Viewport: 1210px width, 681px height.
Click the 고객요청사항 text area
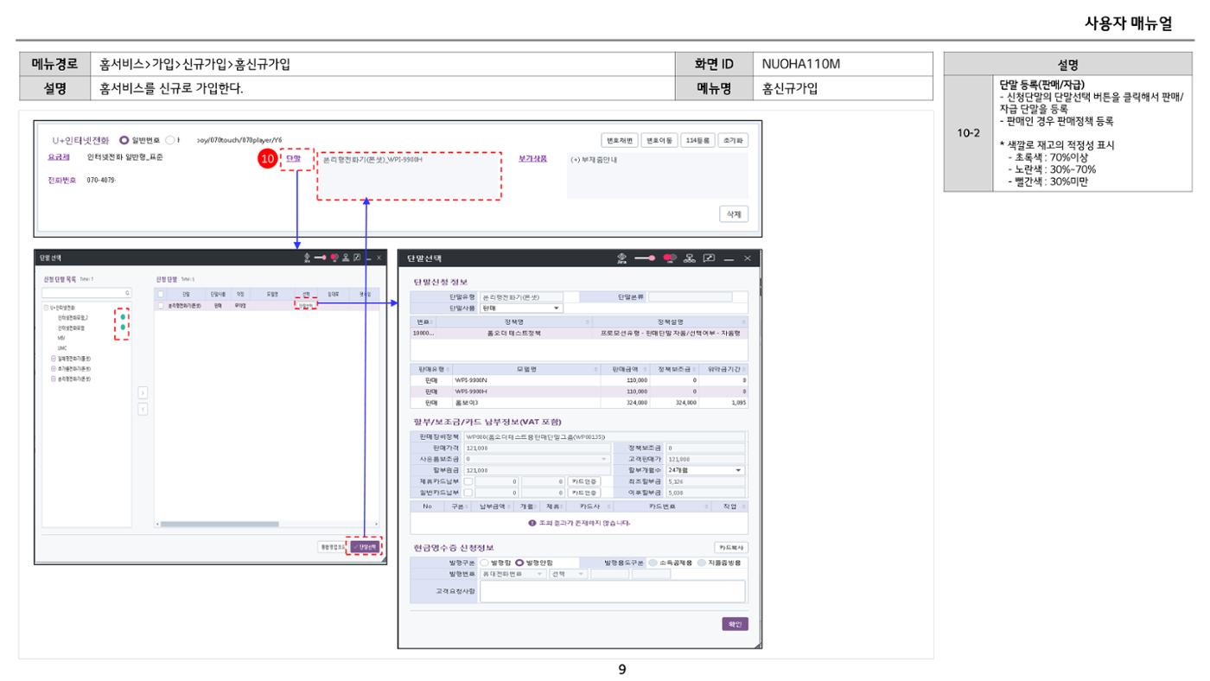coord(612,591)
